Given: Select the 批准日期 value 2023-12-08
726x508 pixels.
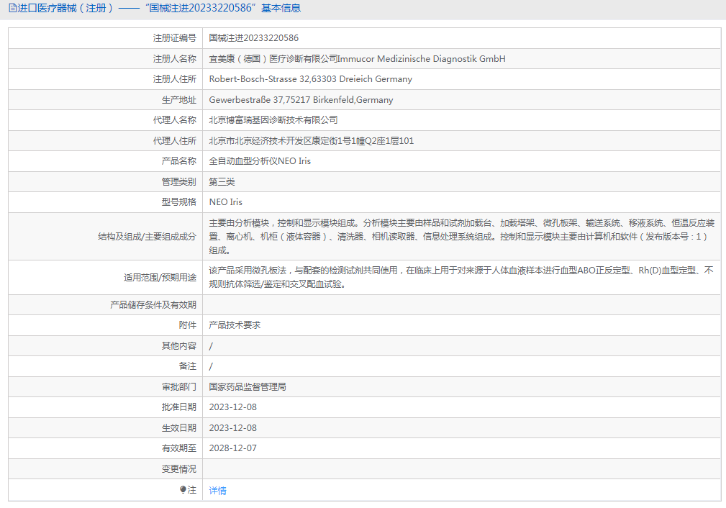Looking at the screenshot, I should pos(233,407).
